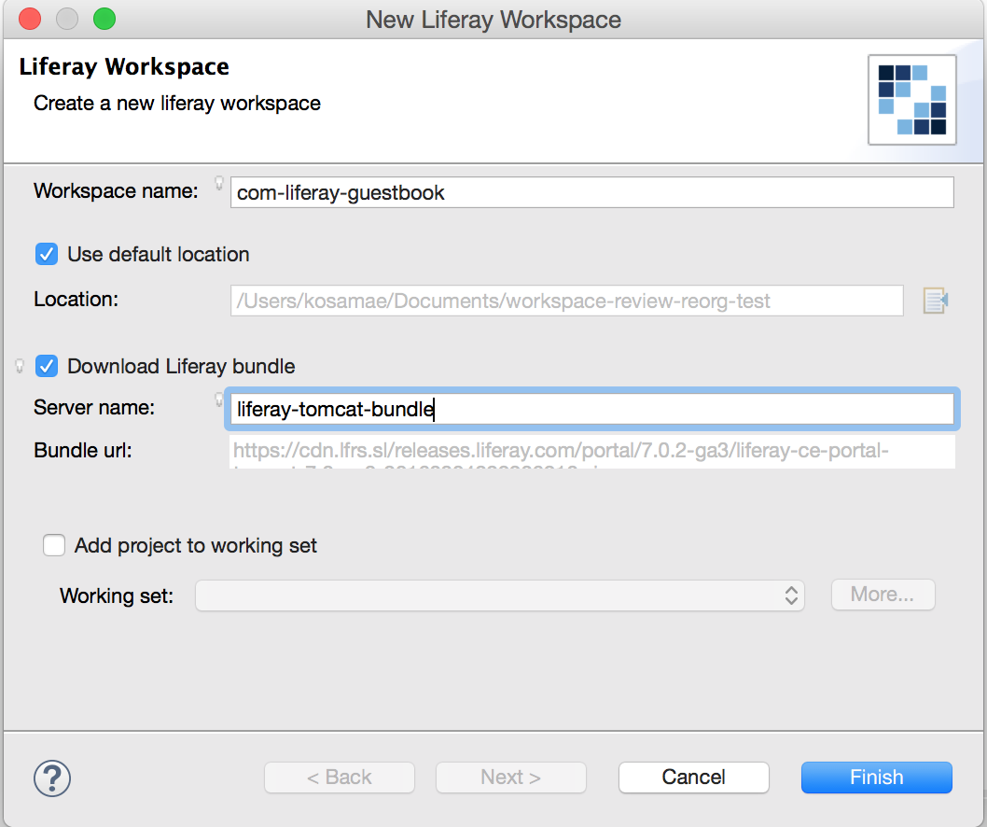Cancel the new workspace dialog

694,778
